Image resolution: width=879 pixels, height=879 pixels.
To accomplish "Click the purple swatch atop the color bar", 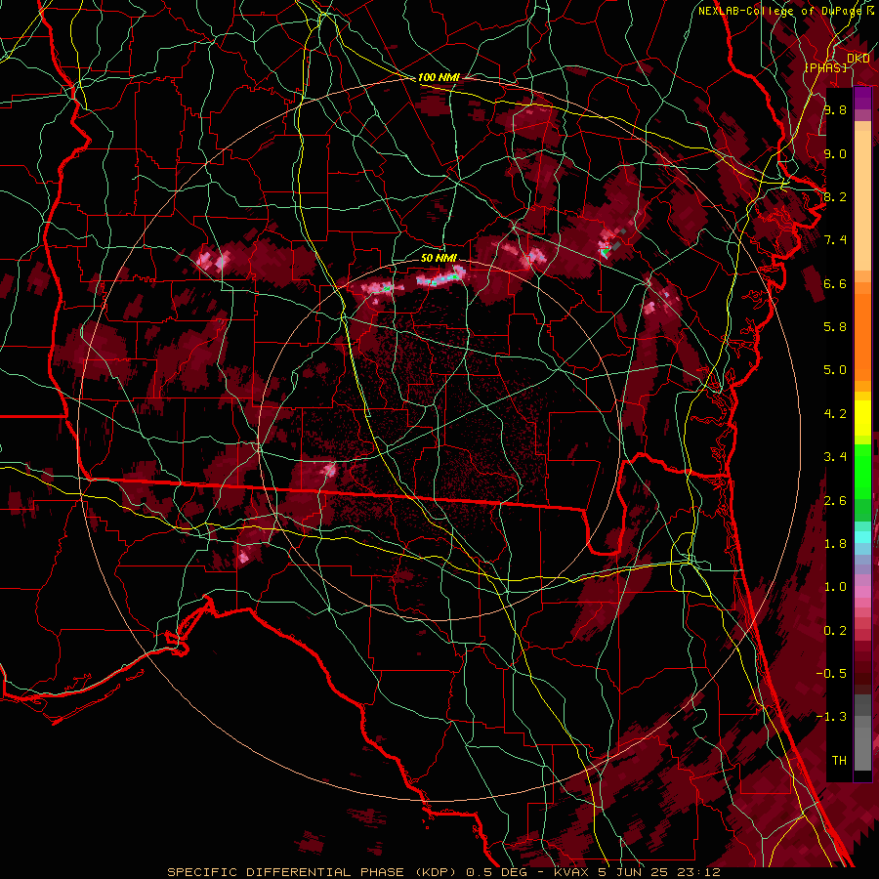I will 862,99.
